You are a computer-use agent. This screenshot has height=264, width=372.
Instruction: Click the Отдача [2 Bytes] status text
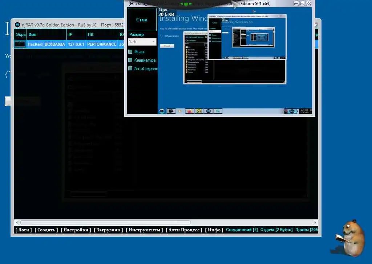click(x=276, y=230)
